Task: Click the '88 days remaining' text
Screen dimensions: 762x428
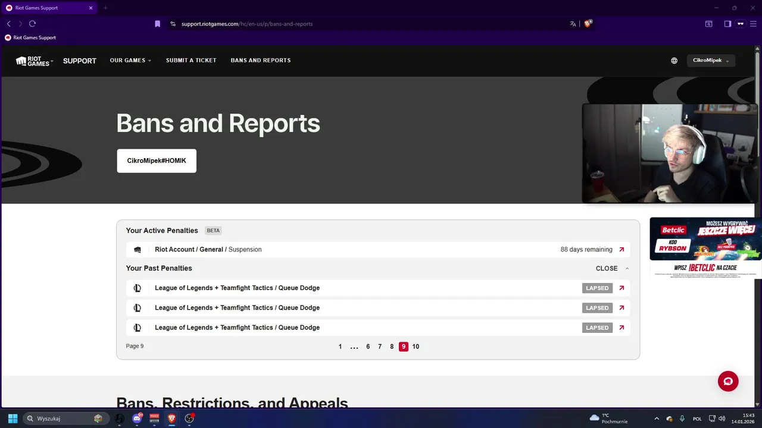Action: click(x=586, y=250)
